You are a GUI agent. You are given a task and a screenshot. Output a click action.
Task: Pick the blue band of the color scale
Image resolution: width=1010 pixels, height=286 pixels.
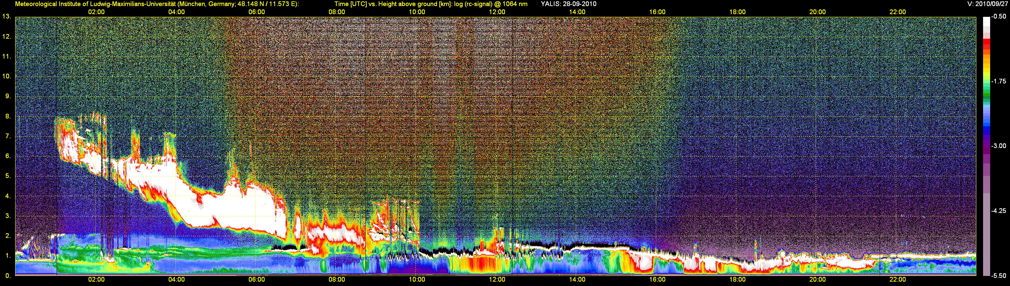986,127
